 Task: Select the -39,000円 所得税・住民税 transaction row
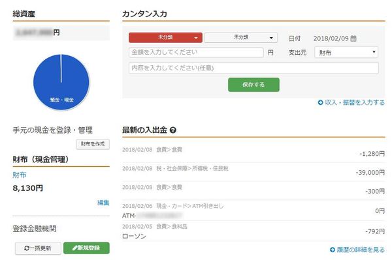pyautogui.click(x=253, y=172)
